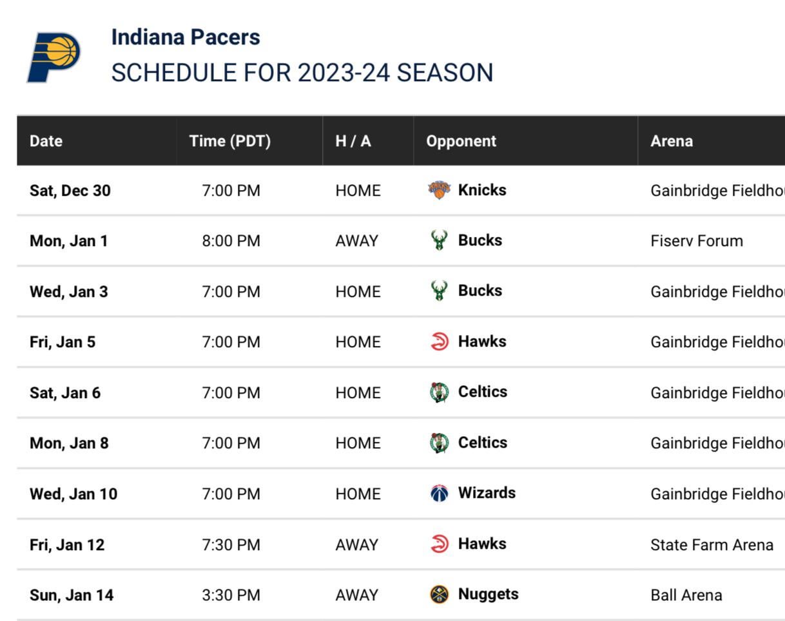This screenshot has width=785, height=621.
Task: Select the Arena column header
Action: (x=671, y=141)
